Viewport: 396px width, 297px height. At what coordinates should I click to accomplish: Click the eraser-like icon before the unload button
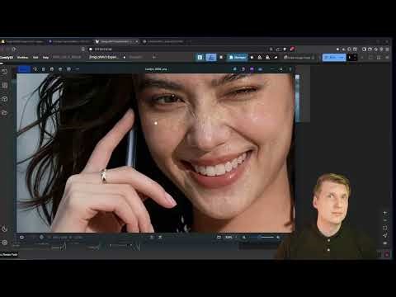276,57
